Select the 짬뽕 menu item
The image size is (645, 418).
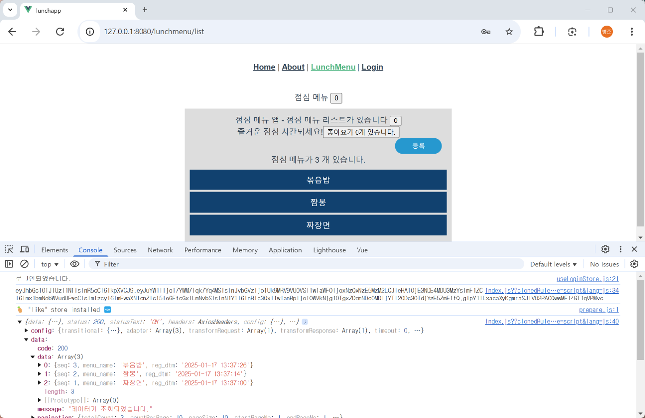click(318, 202)
